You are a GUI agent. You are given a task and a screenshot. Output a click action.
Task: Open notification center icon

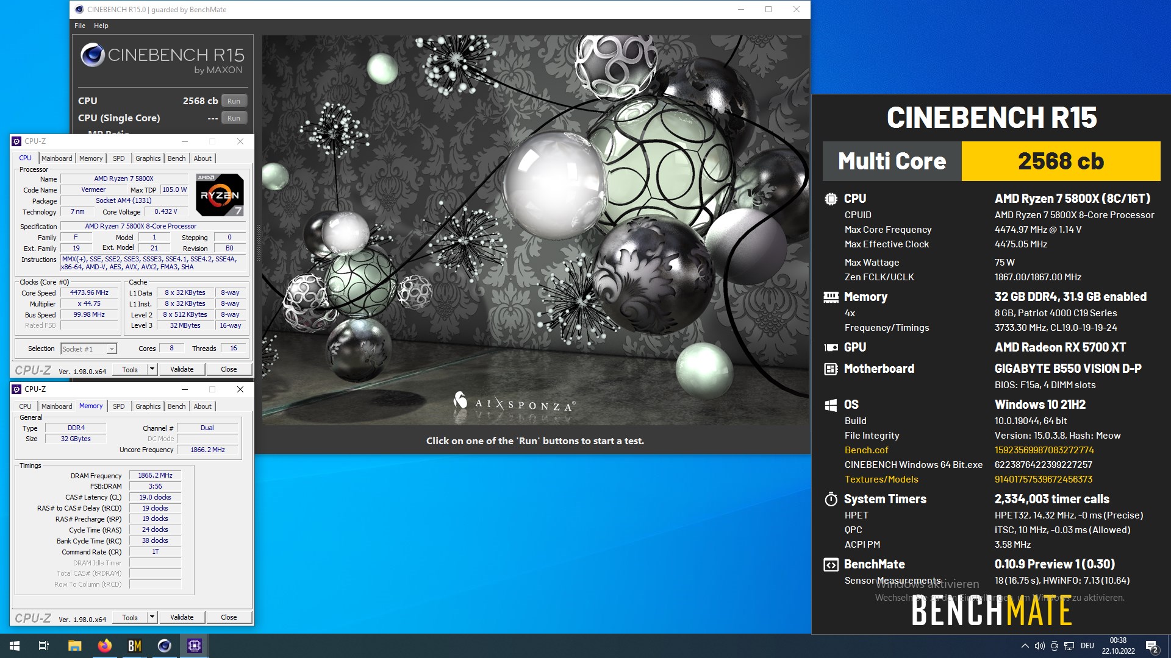1151,646
